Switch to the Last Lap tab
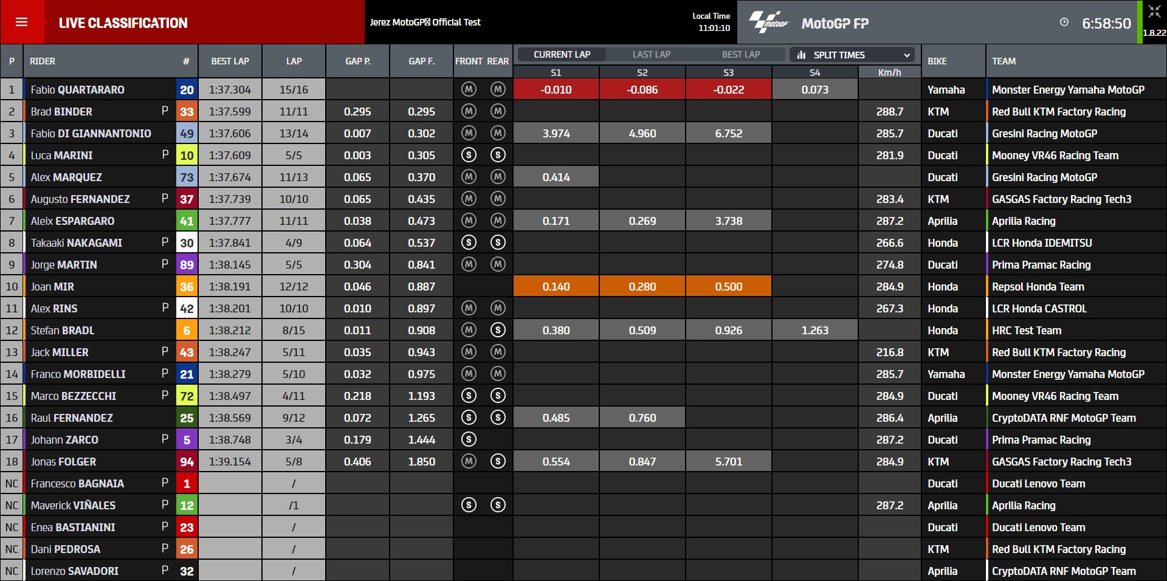This screenshot has width=1167, height=581. click(651, 55)
